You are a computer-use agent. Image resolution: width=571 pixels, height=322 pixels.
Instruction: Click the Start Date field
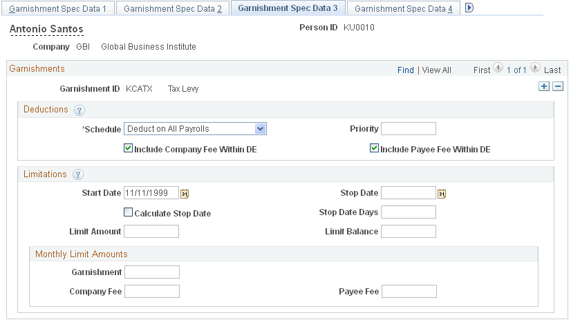pyautogui.click(x=151, y=193)
